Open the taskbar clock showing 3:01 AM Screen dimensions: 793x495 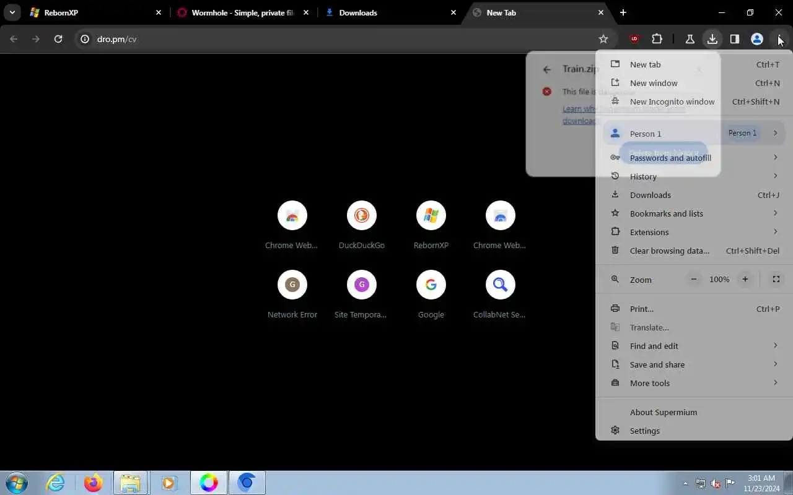pyautogui.click(x=761, y=483)
